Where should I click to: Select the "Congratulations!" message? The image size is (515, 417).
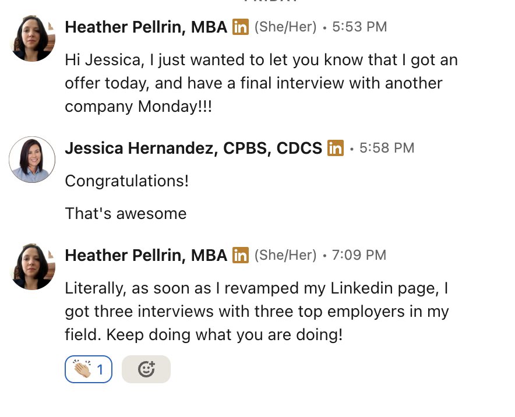126,181
